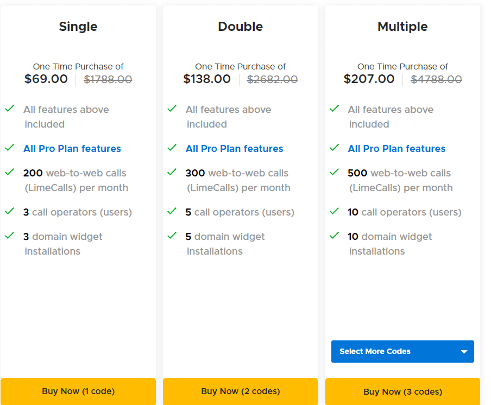Viewport: 491px width, 405px height.
Task: Select the 'Single' plan header
Action: coord(78,26)
